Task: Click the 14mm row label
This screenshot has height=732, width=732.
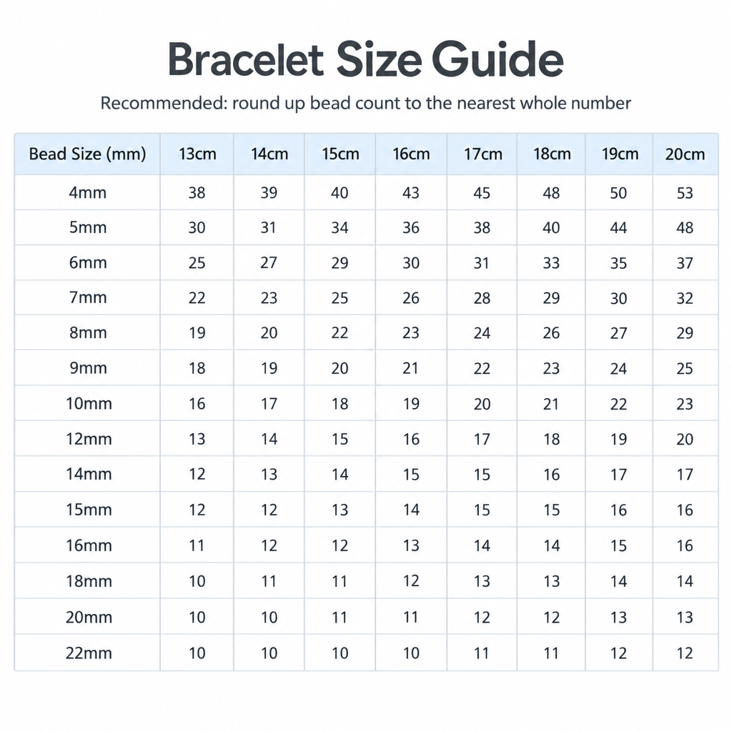Action: tap(89, 474)
